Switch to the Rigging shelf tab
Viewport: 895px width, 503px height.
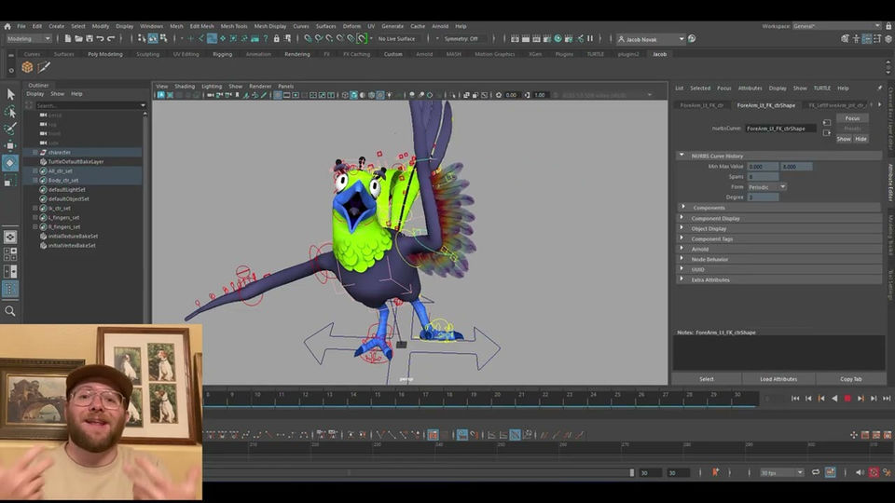[x=222, y=54]
